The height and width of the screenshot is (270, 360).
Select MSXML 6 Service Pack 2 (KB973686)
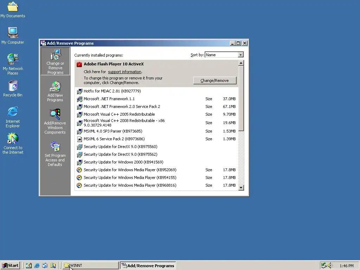(156, 139)
